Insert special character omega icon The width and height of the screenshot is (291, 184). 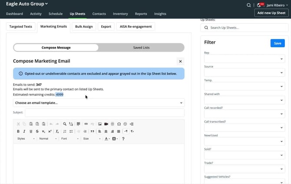(119, 124)
